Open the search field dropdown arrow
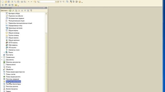 pos(56,2)
